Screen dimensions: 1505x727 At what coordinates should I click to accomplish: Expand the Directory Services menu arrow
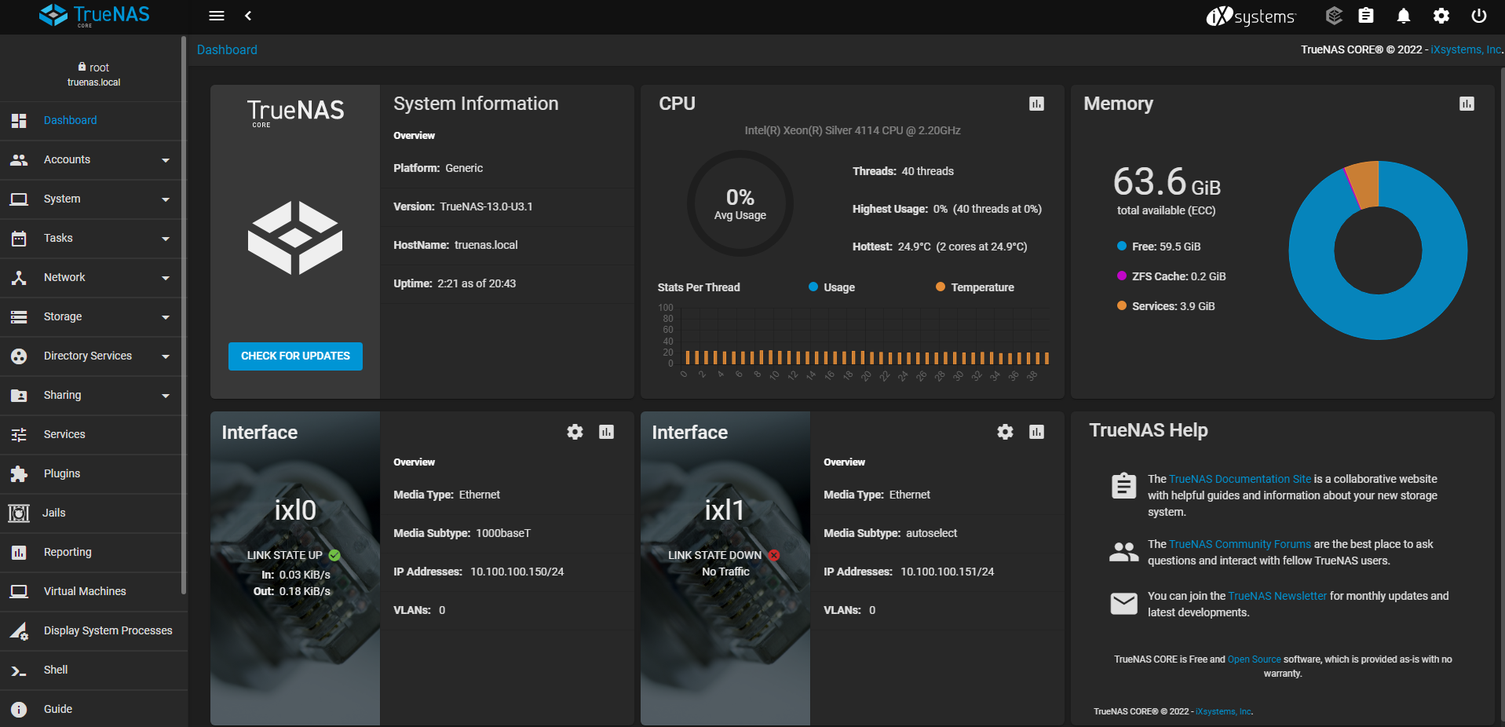[166, 356]
